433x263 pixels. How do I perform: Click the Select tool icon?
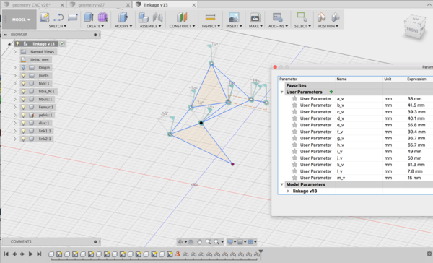click(302, 17)
